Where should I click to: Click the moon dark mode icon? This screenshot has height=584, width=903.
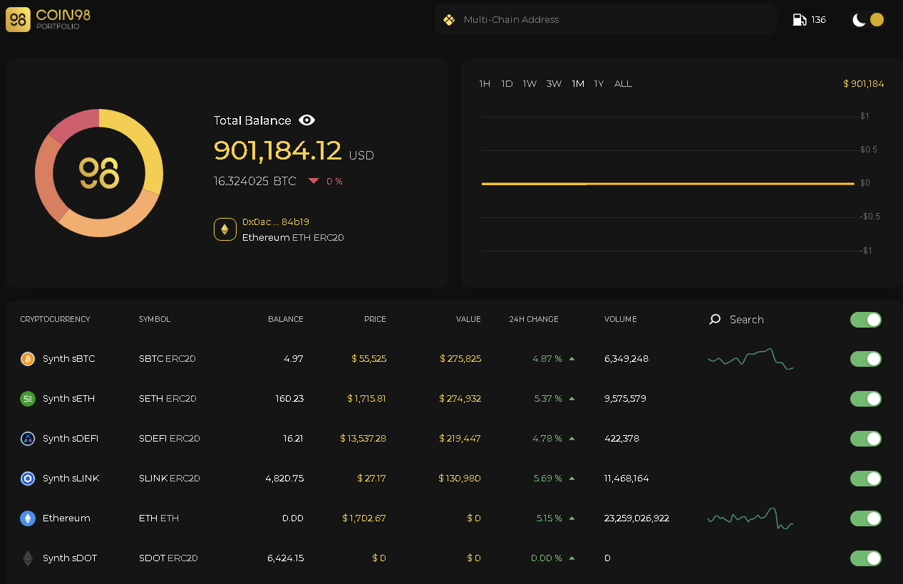tap(859, 20)
